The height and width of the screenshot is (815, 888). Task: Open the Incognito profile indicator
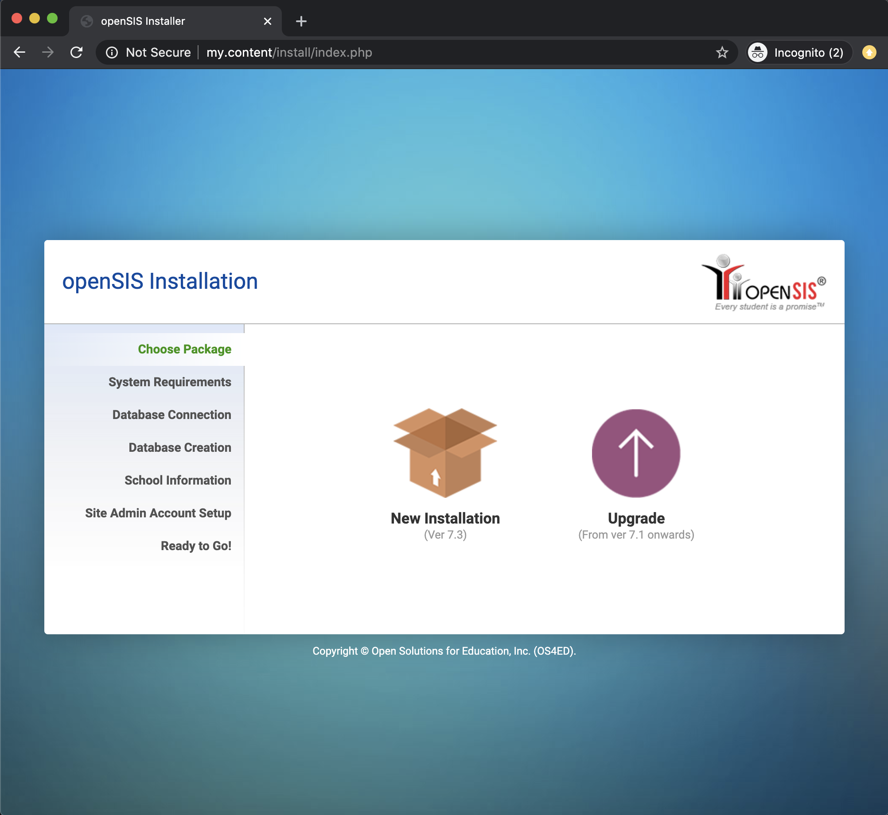(798, 53)
